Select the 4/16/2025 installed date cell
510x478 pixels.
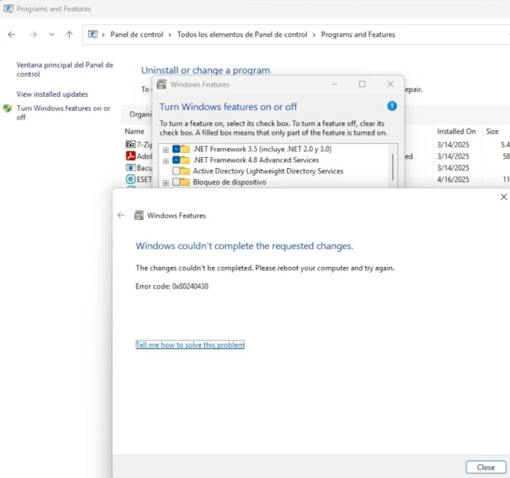(x=453, y=179)
